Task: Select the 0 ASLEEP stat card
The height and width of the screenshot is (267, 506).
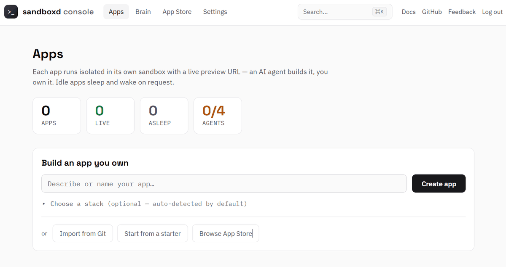Action: pyautogui.click(x=164, y=116)
